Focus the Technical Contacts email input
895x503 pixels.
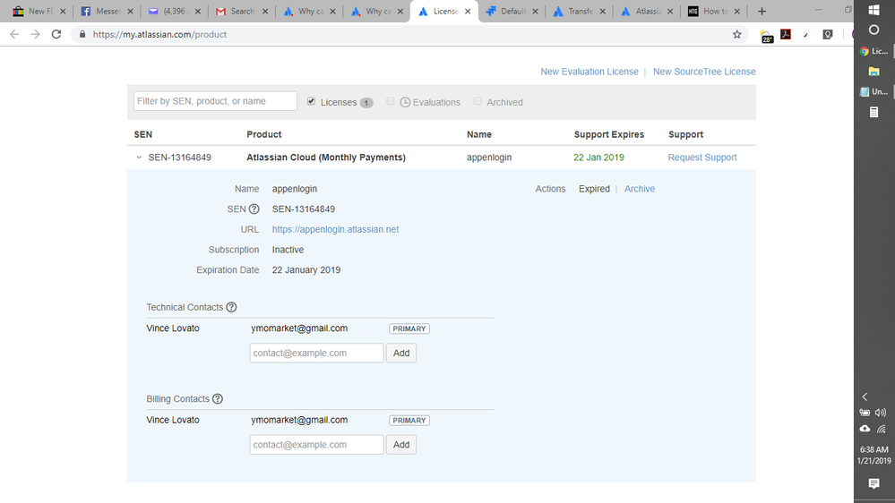(316, 353)
